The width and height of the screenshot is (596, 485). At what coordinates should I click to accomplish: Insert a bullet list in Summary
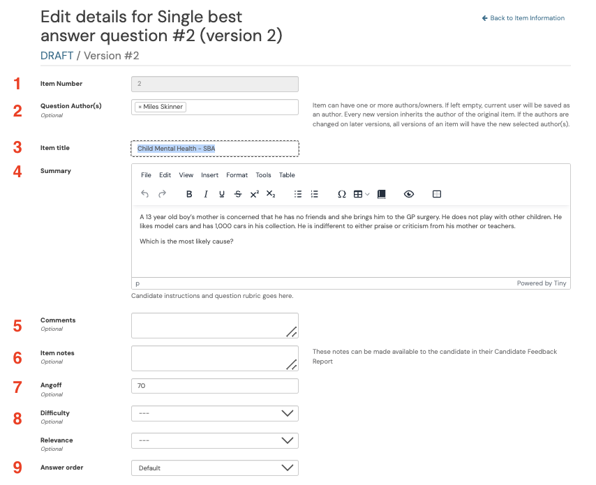(298, 194)
